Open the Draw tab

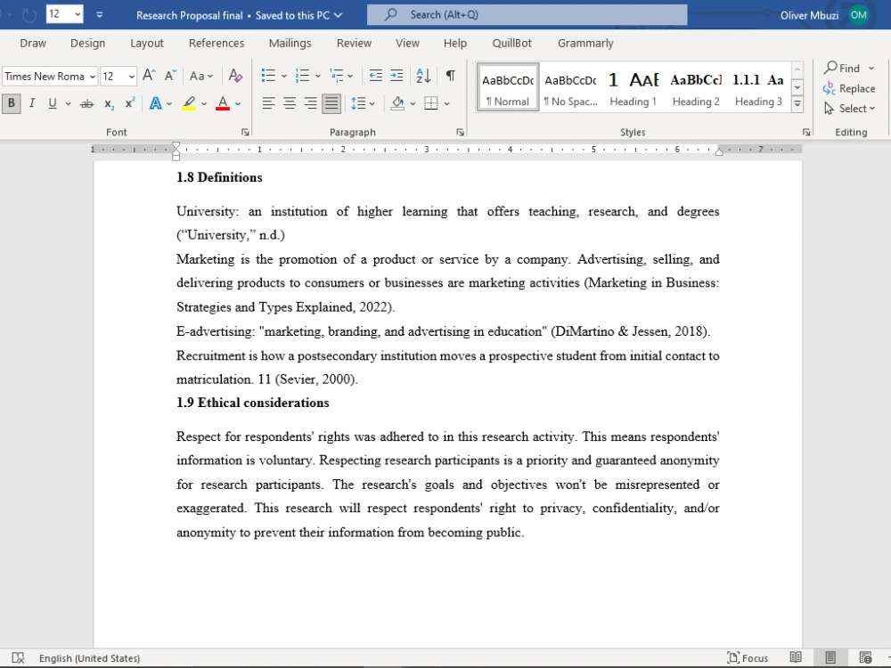33,43
